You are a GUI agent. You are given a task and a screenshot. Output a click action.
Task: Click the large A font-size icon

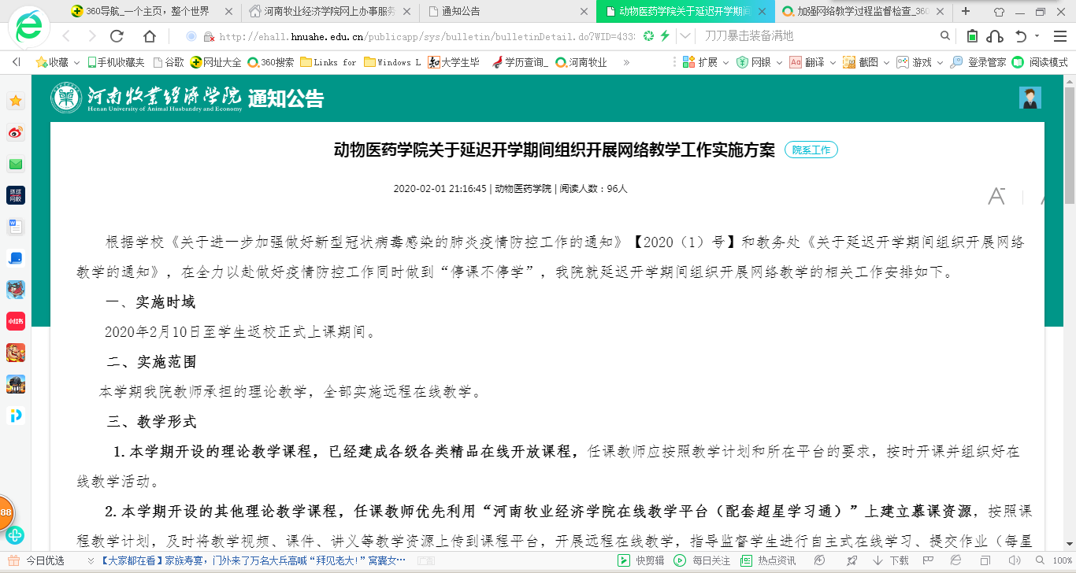point(996,197)
